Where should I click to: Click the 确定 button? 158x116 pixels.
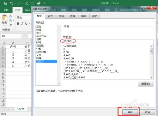click(130, 112)
